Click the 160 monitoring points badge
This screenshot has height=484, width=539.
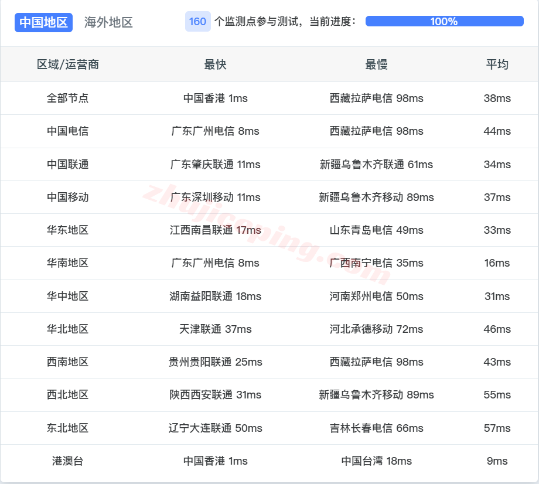pyautogui.click(x=197, y=21)
